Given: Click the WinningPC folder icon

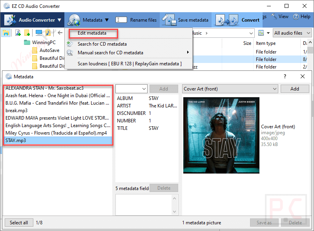Looking at the screenshot, I should 27,43.
